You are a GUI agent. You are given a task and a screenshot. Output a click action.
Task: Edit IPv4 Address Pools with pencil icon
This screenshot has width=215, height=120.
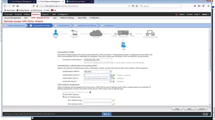[x=114, y=100]
